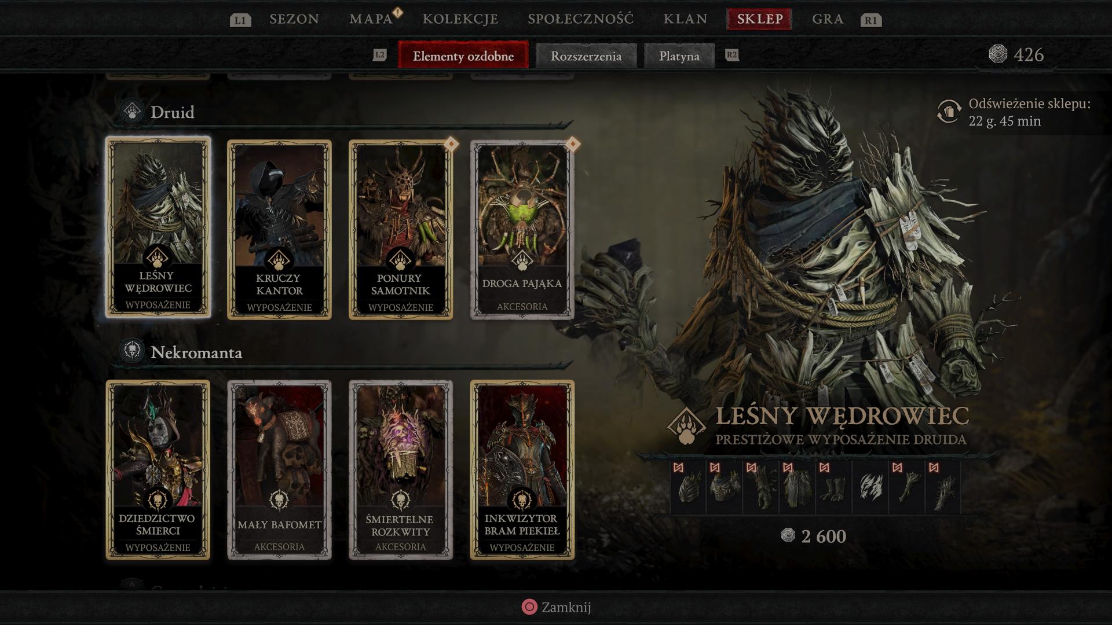Click the R2 trigger hint icon
This screenshot has height=625, width=1112.
[732, 55]
